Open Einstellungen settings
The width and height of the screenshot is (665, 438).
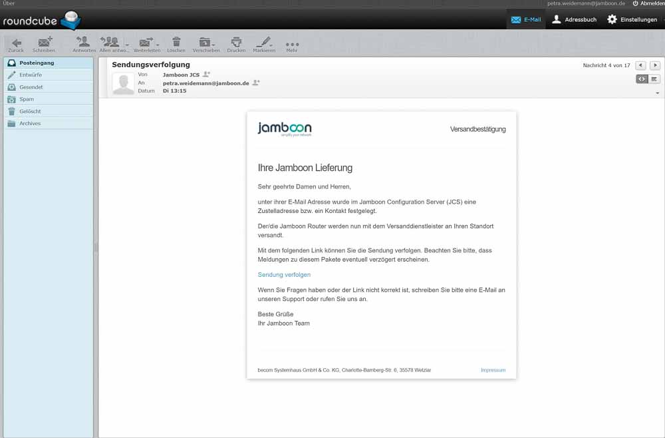coord(632,19)
